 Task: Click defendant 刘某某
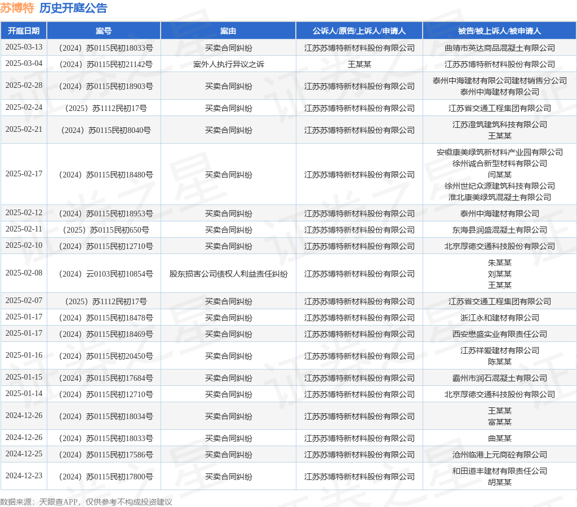click(x=500, y=274)
